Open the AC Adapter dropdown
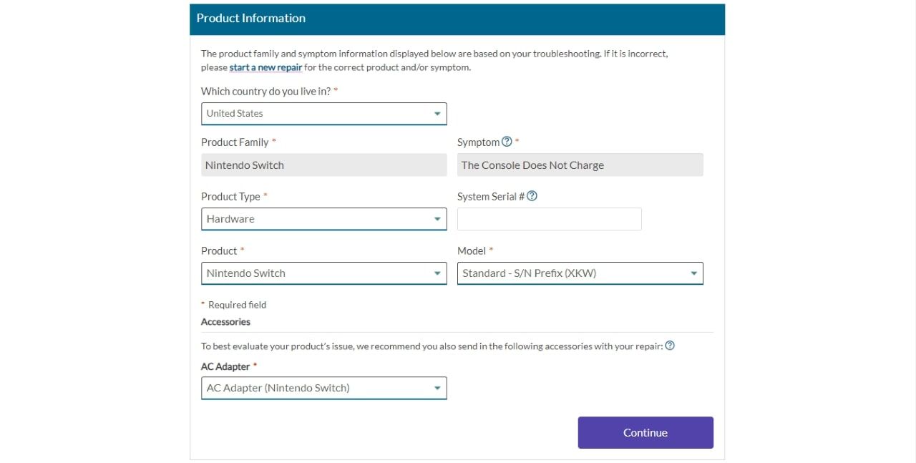Image resolution: width=916 pixels, height=463 pixels. click(323, 388)
